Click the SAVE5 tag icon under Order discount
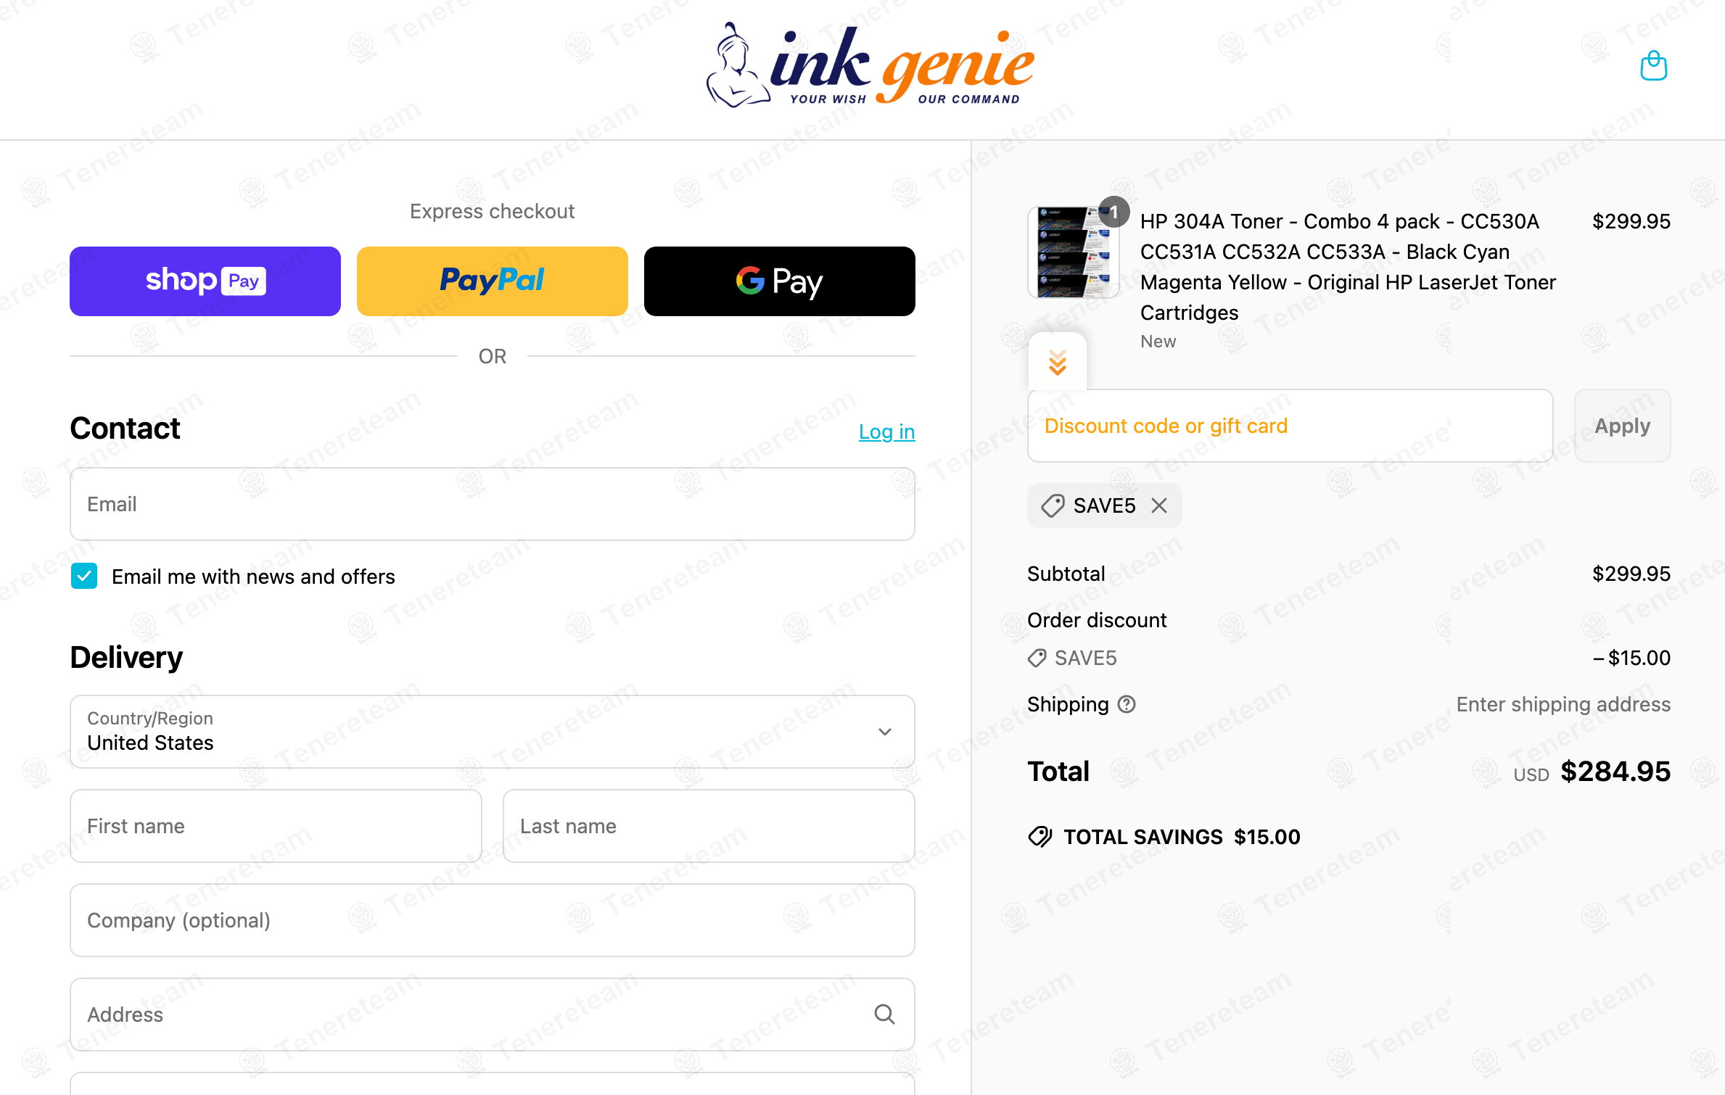This screenshot has width=1725, height=1095. [1037, 658]
